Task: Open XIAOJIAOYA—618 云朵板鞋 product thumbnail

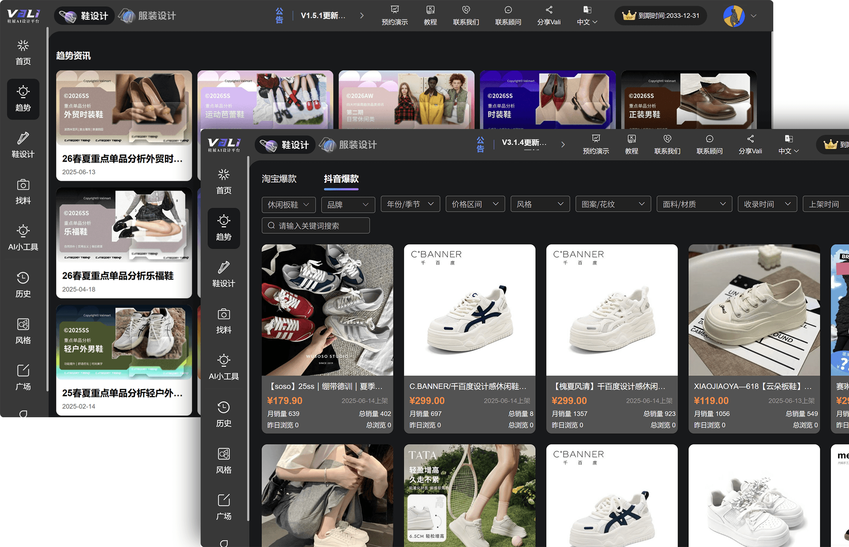Action: pos(754,310)
